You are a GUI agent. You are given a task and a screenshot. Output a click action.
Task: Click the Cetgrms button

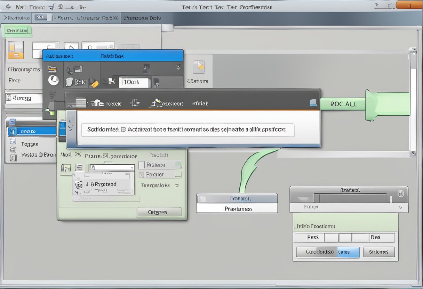pos(159,212)
